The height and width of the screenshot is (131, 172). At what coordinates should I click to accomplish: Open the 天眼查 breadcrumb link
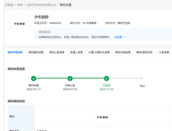tap(9, 5)
